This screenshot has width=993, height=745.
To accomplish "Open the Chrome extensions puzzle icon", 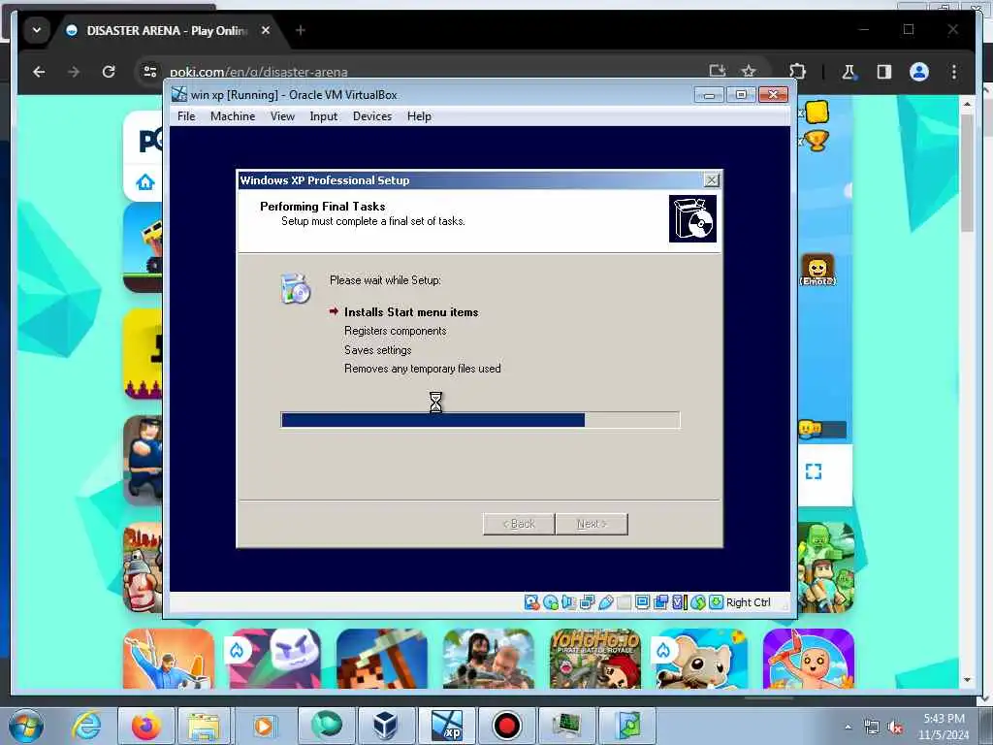I will click(x=798, y=72).
